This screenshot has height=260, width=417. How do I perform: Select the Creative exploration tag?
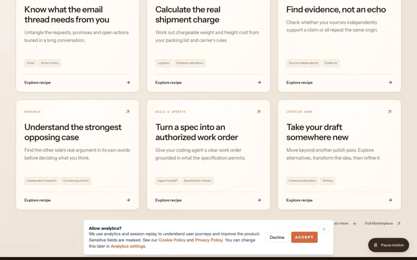click(302, 181)
